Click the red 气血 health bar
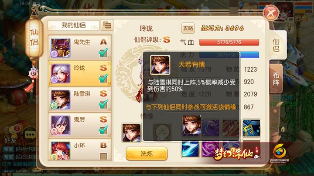314x176 pixels. pyautogui.click(x=229, y=42)
